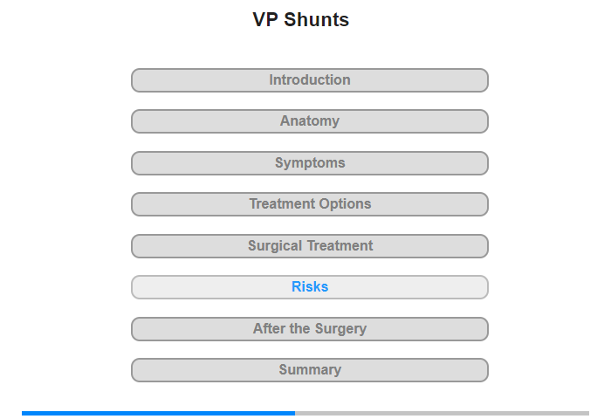Choose Summary at the bottom of the list
The image size is (611, 419).
click(x=309, y=370)
